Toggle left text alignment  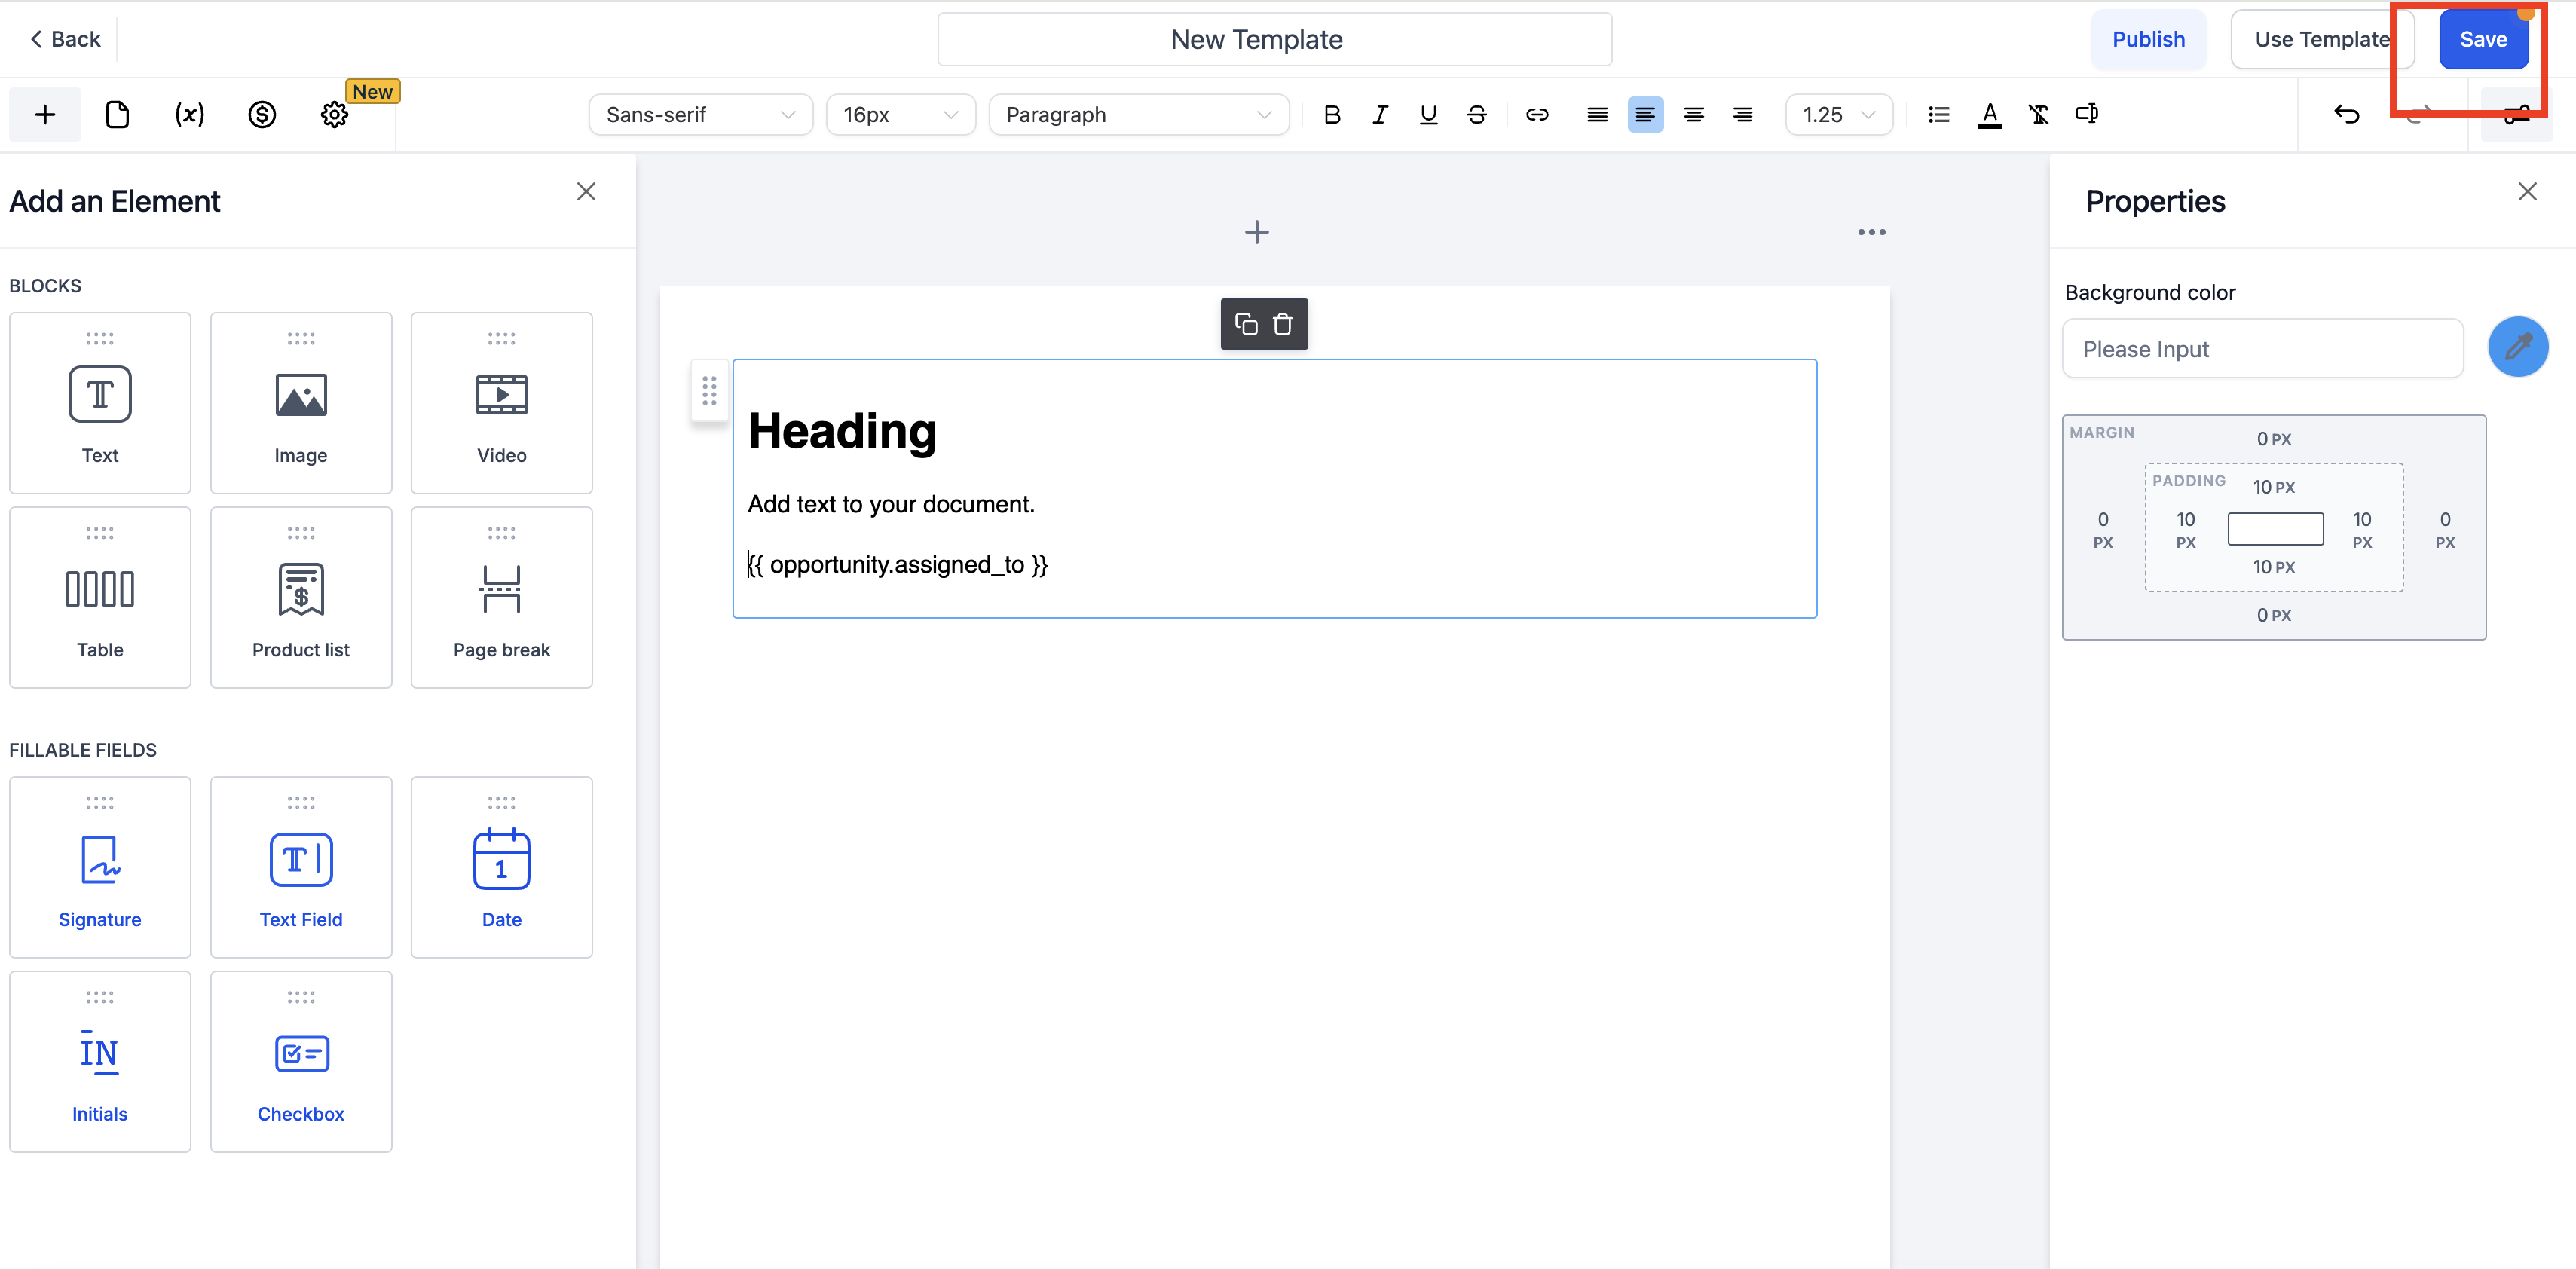click(1645, 115)
